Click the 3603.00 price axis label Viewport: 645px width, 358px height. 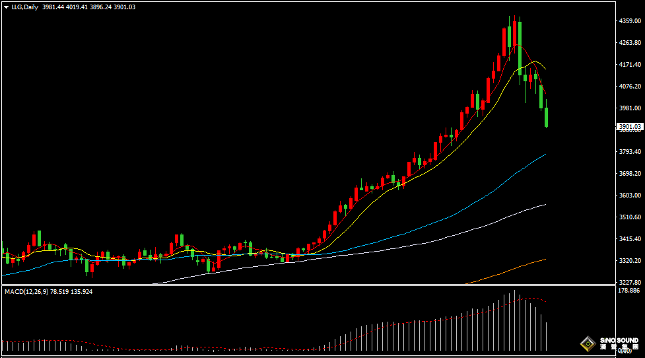coord(630,195)
